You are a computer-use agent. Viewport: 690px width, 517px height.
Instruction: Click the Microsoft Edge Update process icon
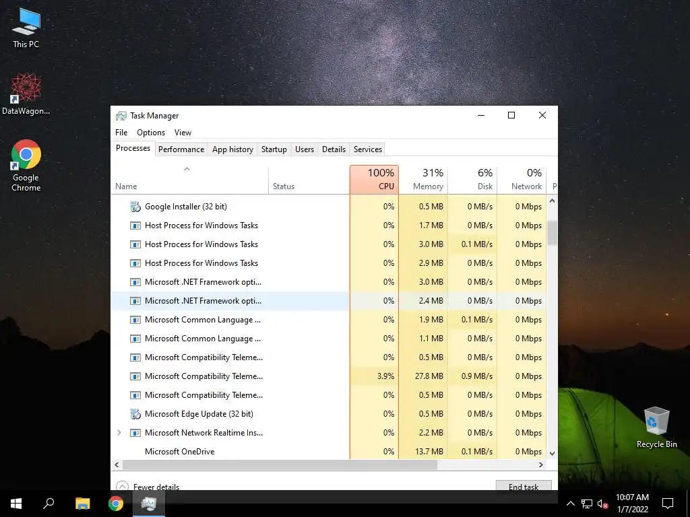(135, 414)
